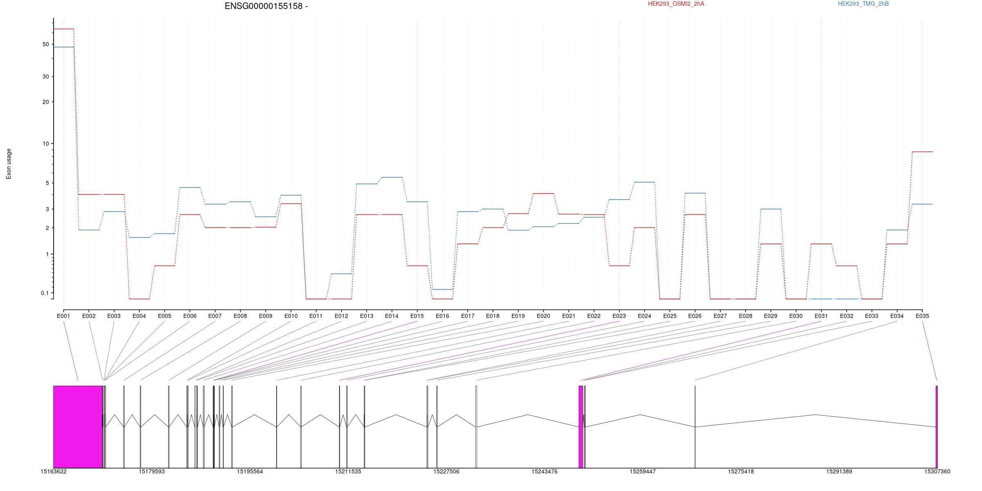Image resolution: width=982 pixels, height=491 pixels.
Task: Click genomic coordinate 15291389
Action: pos(839,471)
